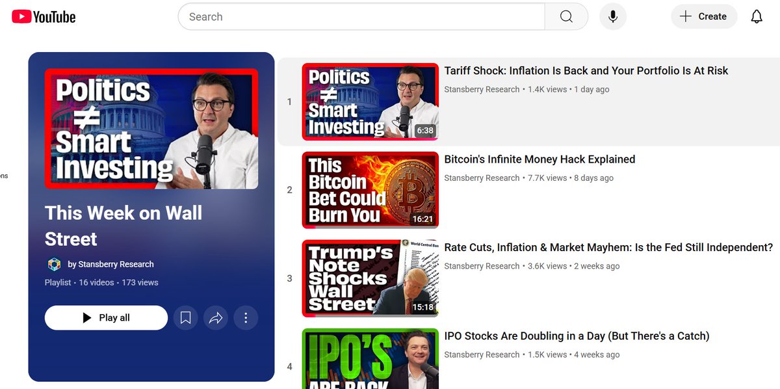The width and height of the screenshot is (780, 389).
Task: Open Stansberry Research channel under Bitcoin video
Action: click(x=482, y=178)
